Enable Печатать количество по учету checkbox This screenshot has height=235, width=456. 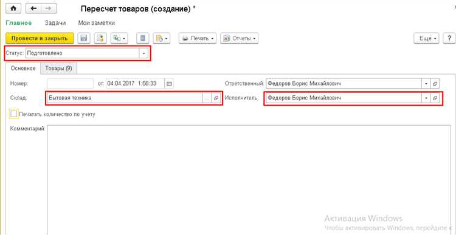pos(13,114)
